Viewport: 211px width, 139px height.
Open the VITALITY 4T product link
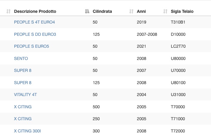pyautogui.click(x=25, y=95)
